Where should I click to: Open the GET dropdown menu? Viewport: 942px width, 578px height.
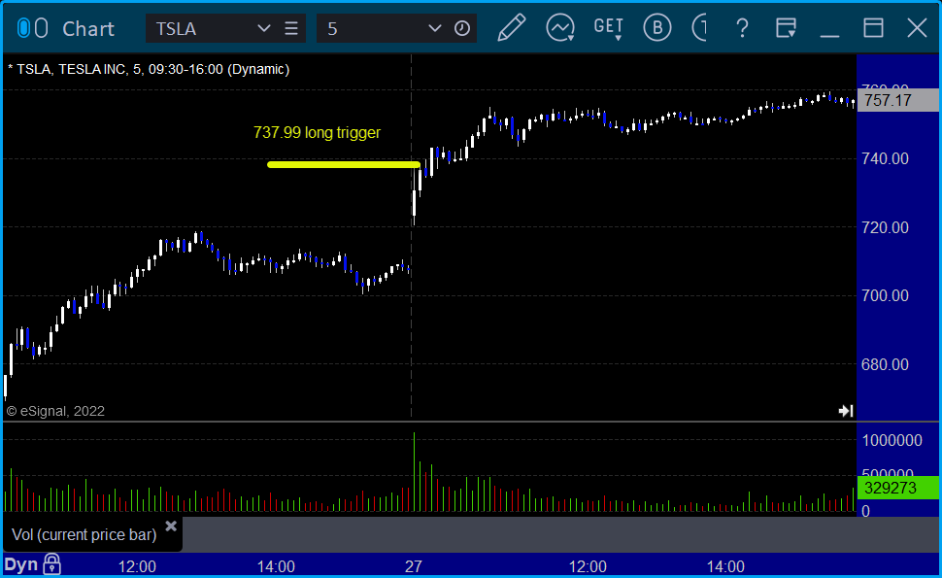(609, 28)
